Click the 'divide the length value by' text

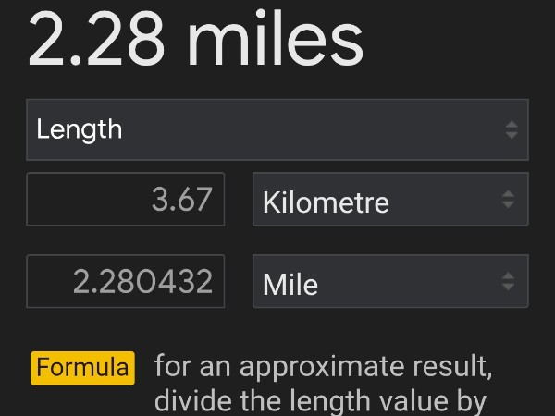point(320,402)
